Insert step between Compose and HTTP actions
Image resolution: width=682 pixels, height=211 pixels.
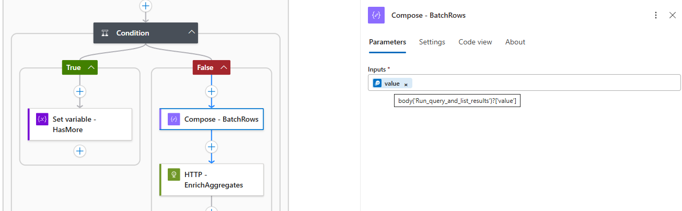click(x=211, y=146)
